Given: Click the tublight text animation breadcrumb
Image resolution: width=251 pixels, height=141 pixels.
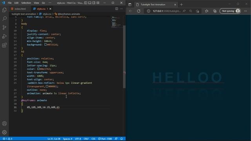Looking at the screenshot, I should coord(24,14).
